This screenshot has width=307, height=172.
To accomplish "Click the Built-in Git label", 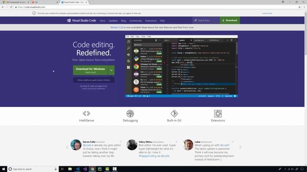I will 174,120.
